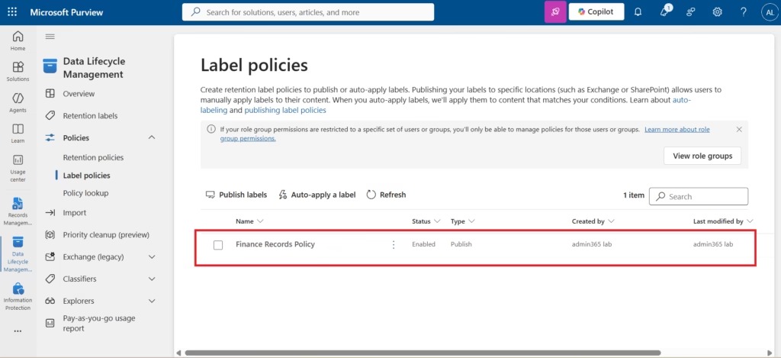Expand the Explorers section
This screenshot has height=358, width=781.
(x=152, y=302)
